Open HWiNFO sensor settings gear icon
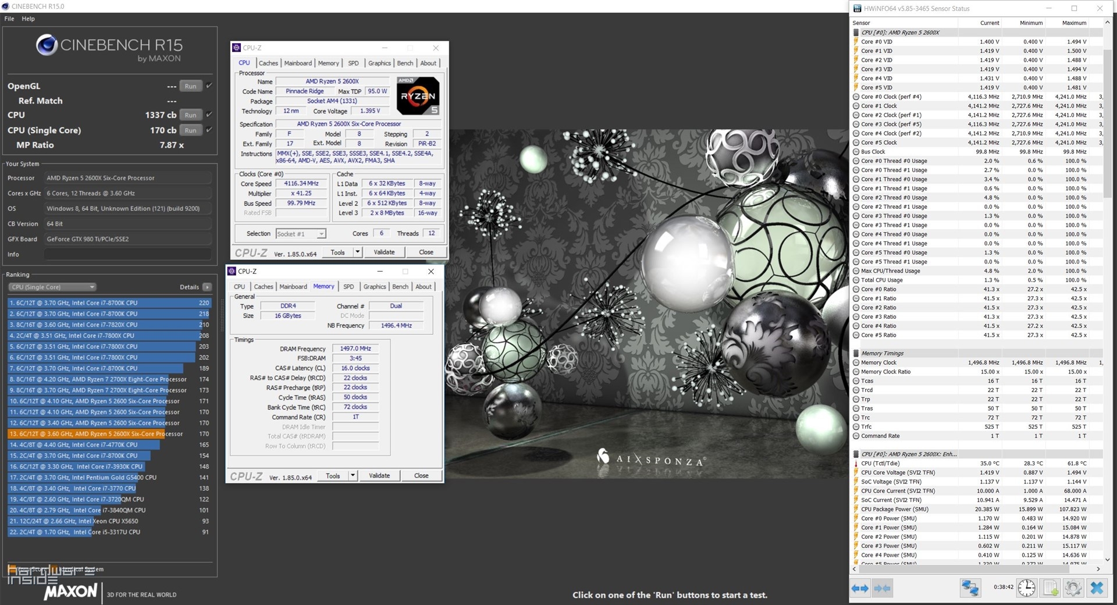Image resolution: width=1117 pixels, height=605 pixels. pos(1073,588)
